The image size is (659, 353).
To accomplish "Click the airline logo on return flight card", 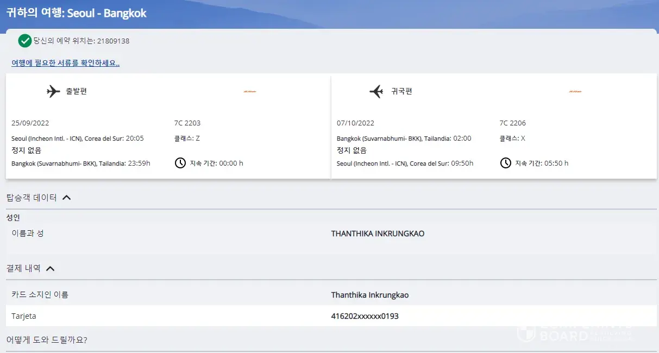I will tap(575, 91).
